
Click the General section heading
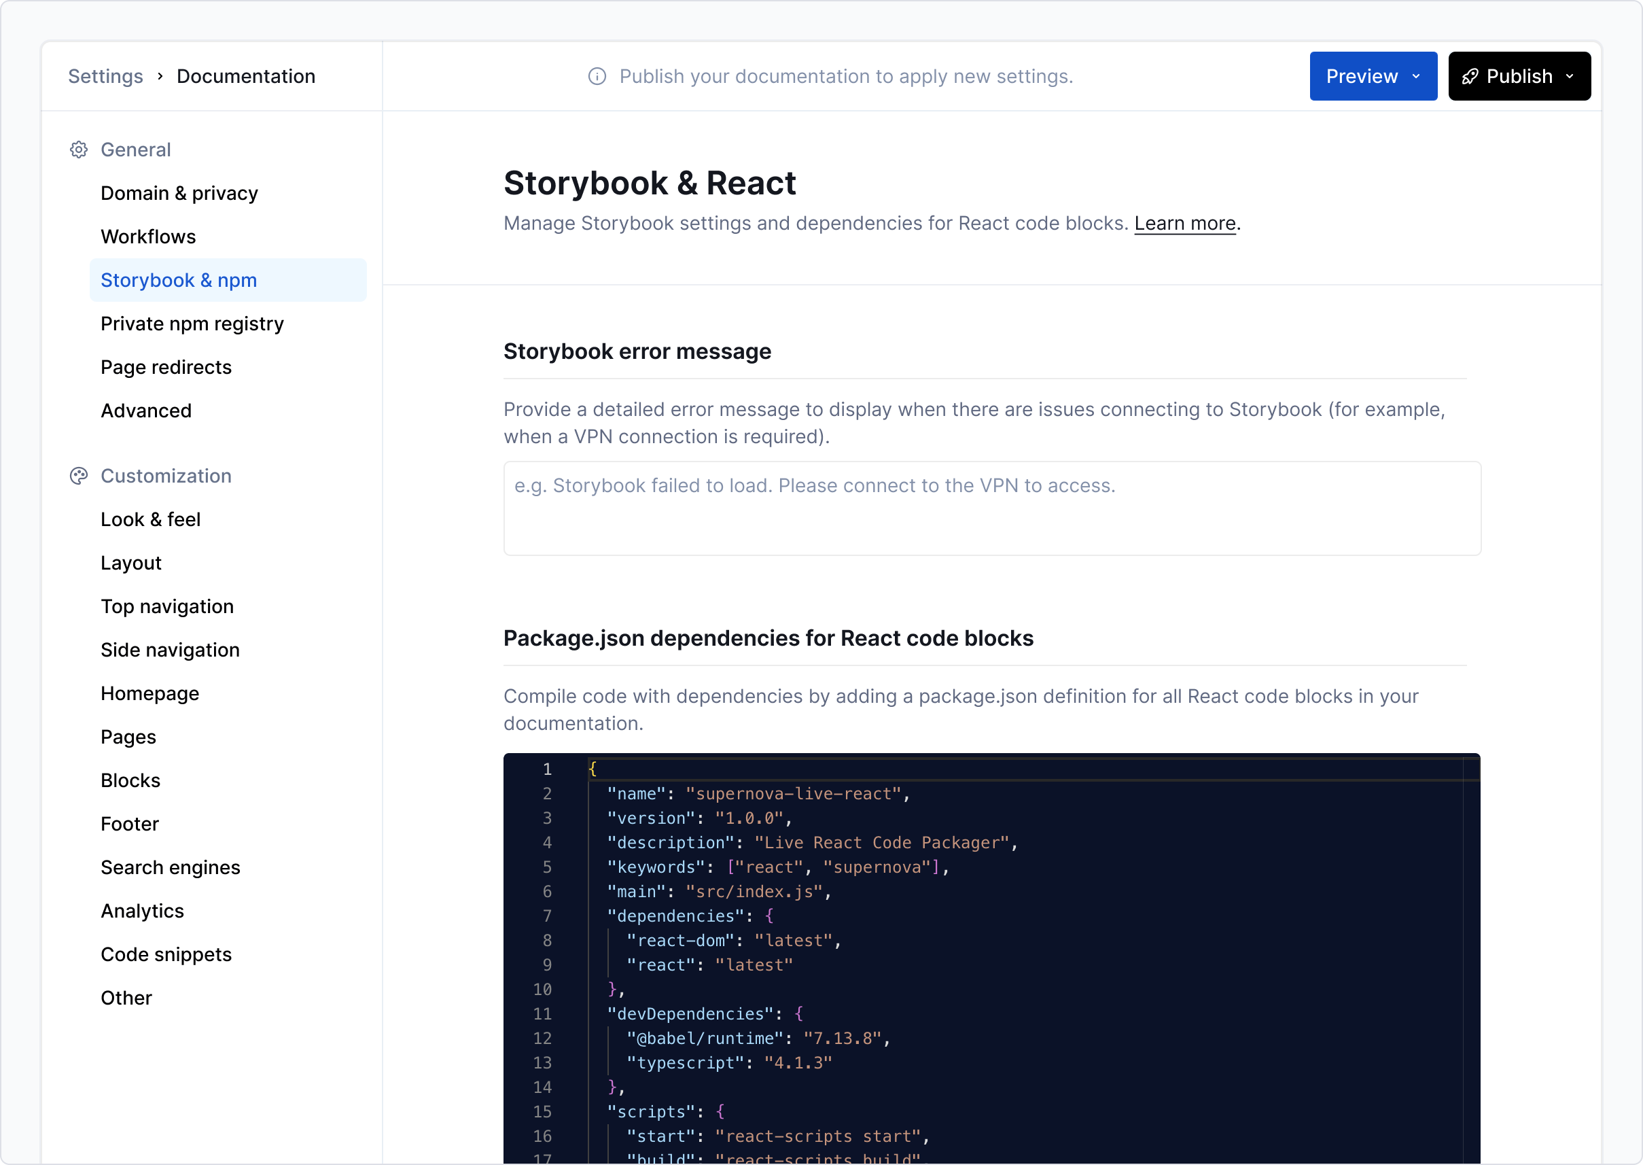point(135,150)
